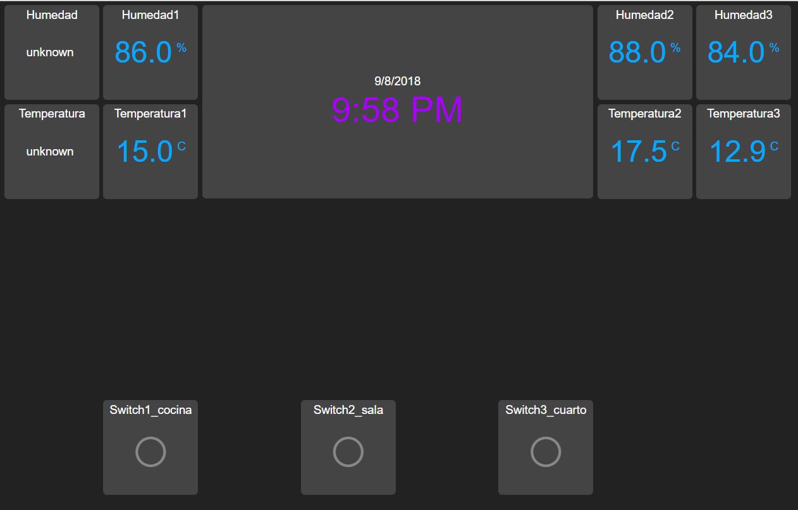Select the Humedad3 84.0 reading
This screenshot has width=798, height=510.
(x=735, y=52)
